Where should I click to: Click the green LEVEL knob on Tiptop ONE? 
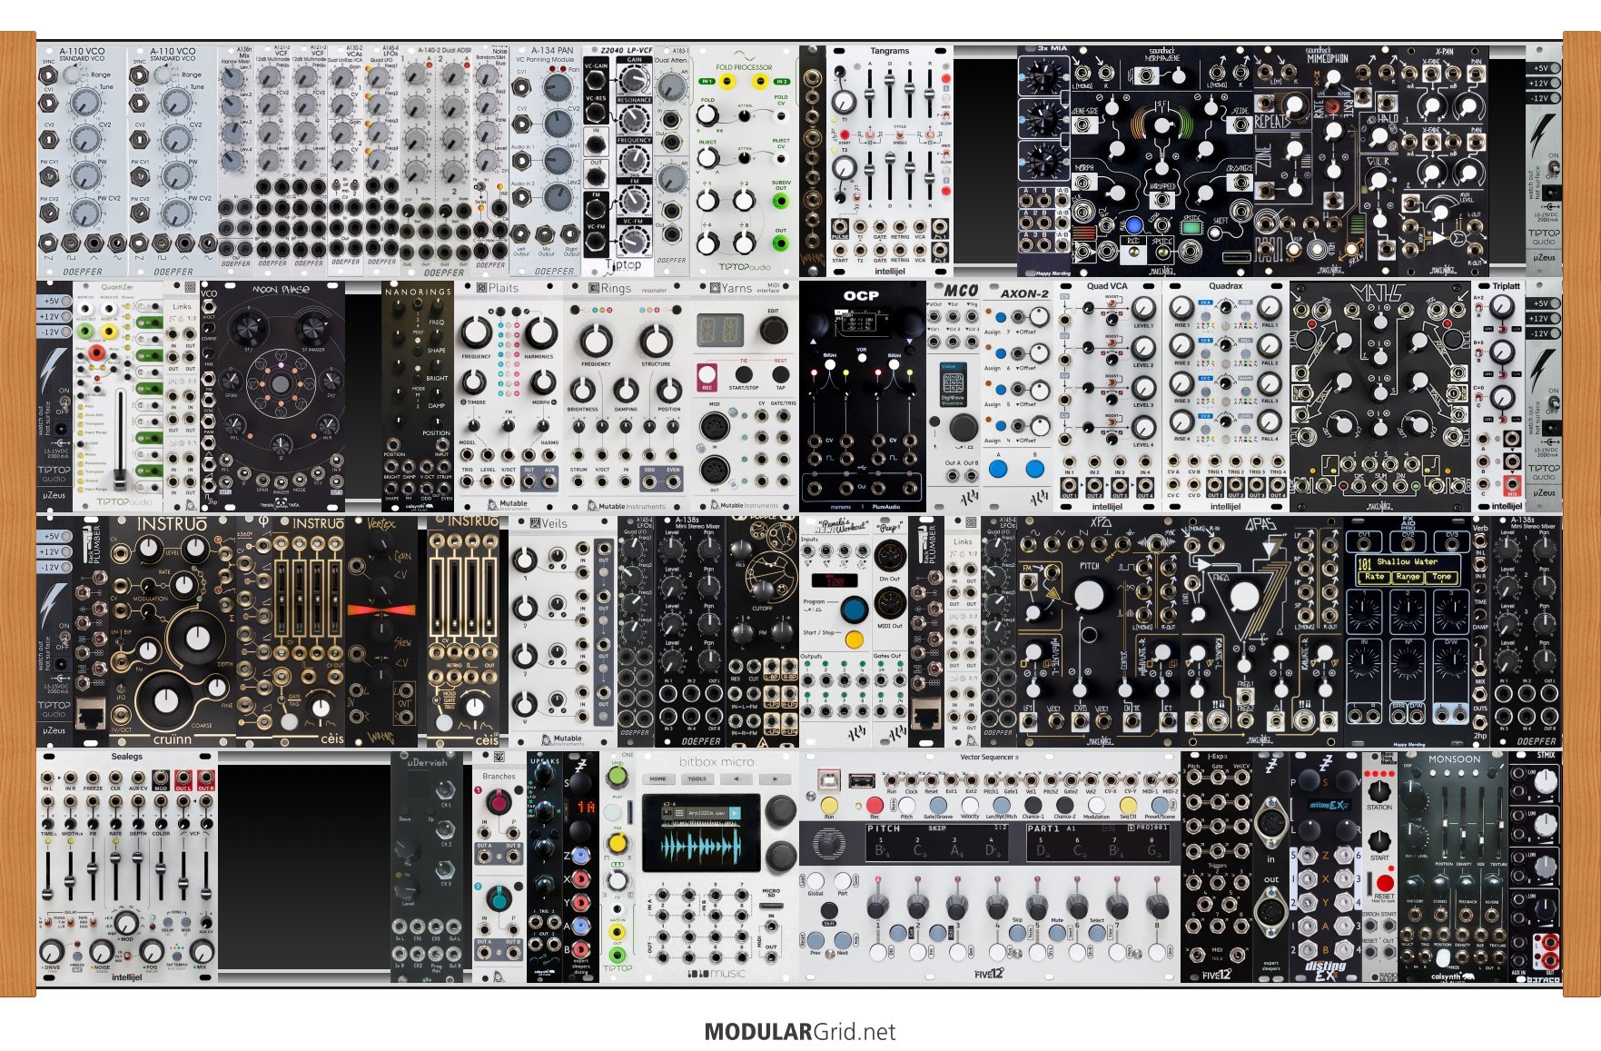[x=618, y=777]
